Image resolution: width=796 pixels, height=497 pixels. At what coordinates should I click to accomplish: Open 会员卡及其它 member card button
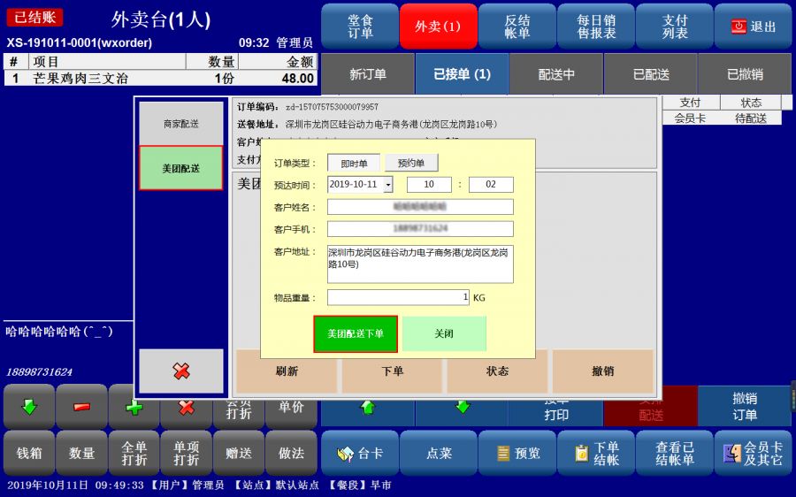[x=753, y=454]
